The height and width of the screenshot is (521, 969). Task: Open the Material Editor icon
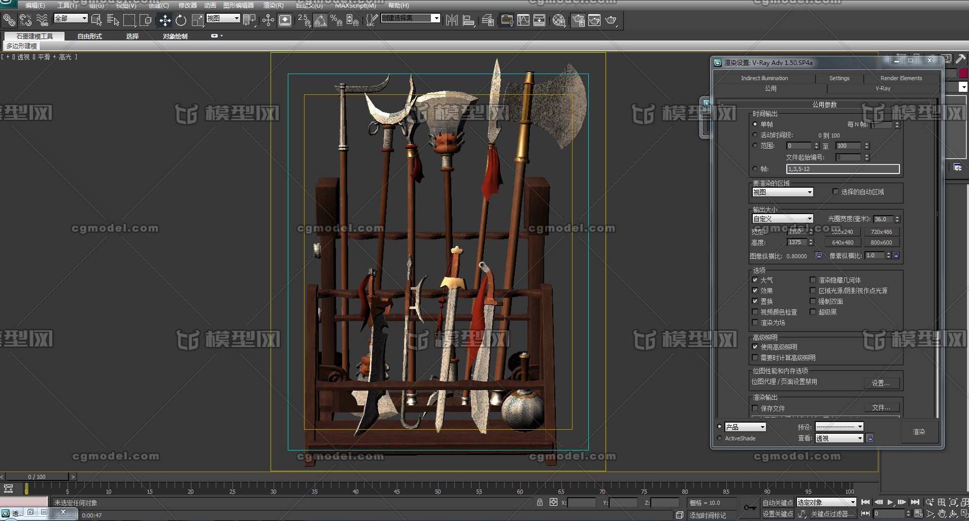[559, 20]
